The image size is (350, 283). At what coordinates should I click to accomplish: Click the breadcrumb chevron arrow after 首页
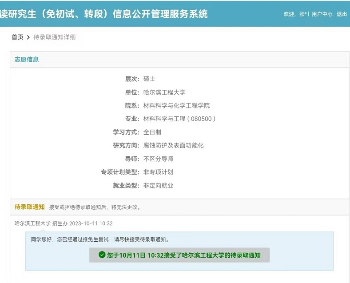[x=28, y=37]
